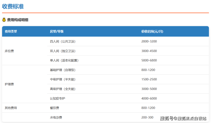
Task: Click the 费用构成明细 section title
Action: tap(18, 20)
